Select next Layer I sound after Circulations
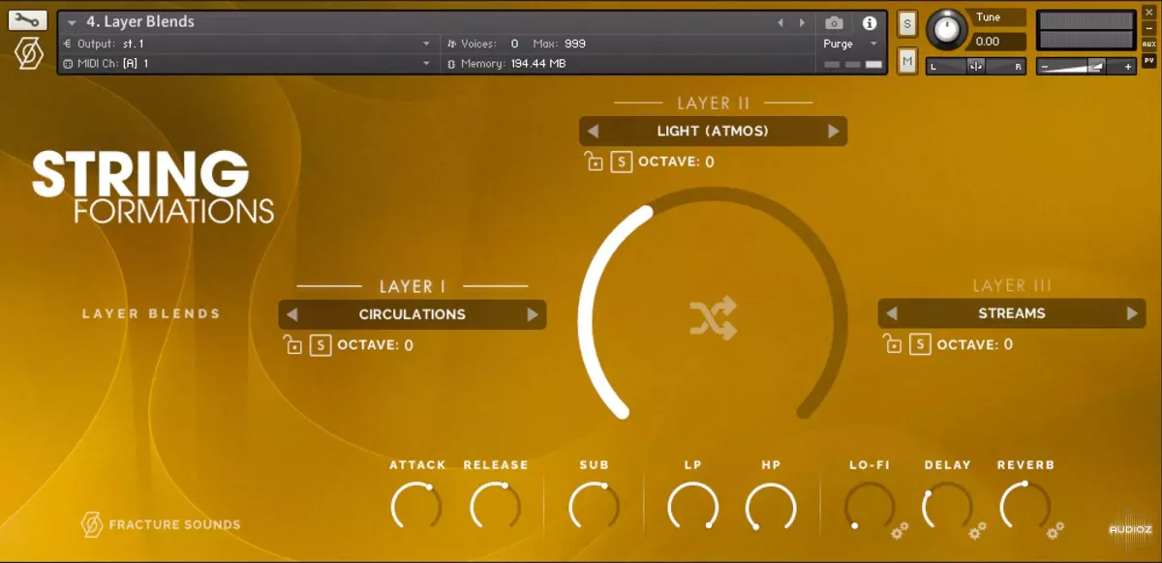 [532, 314]
